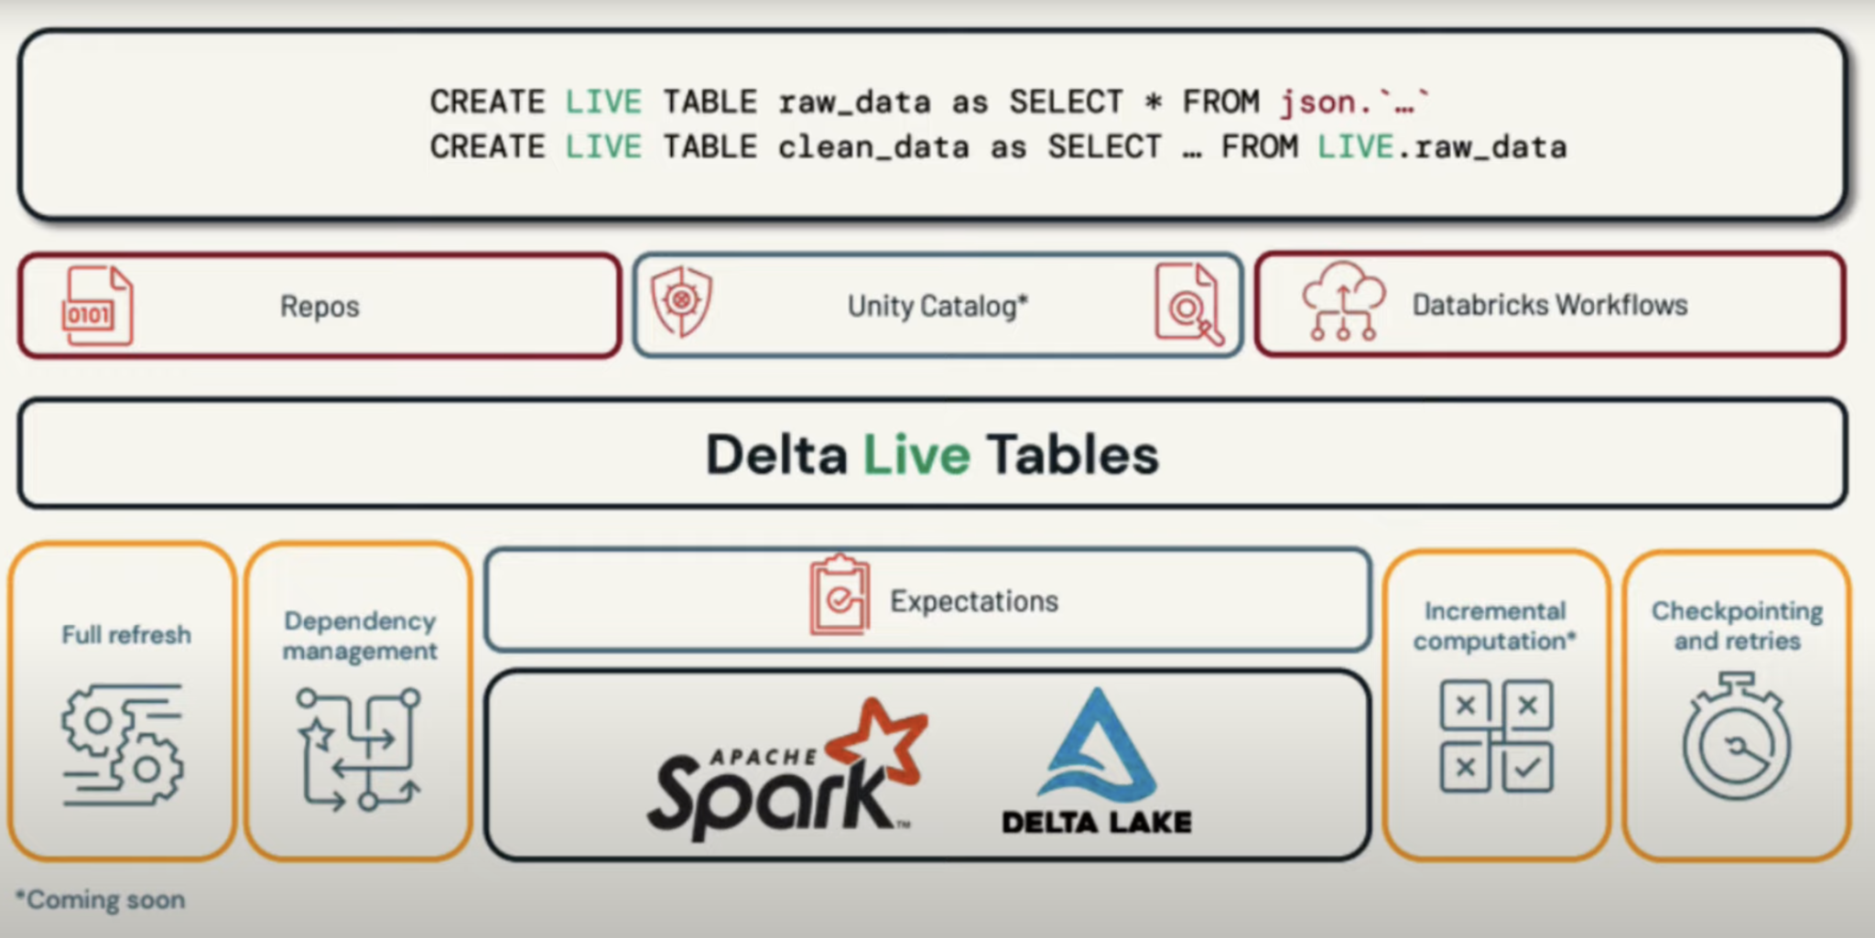Click the Databricks Workflows cloud icon
This screenshot has height=938, width=1875.
pyautogui.click(x=1343, y=301)
